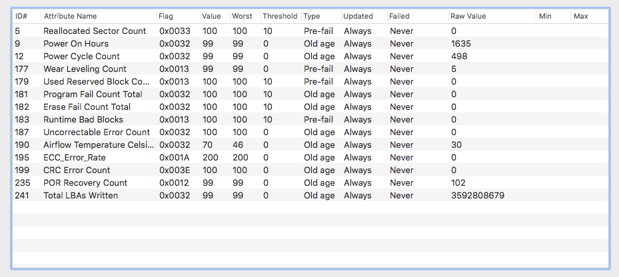Select the CRC Error Count row
The width and height of the screenshot is (619, 277).
(310, 170)
